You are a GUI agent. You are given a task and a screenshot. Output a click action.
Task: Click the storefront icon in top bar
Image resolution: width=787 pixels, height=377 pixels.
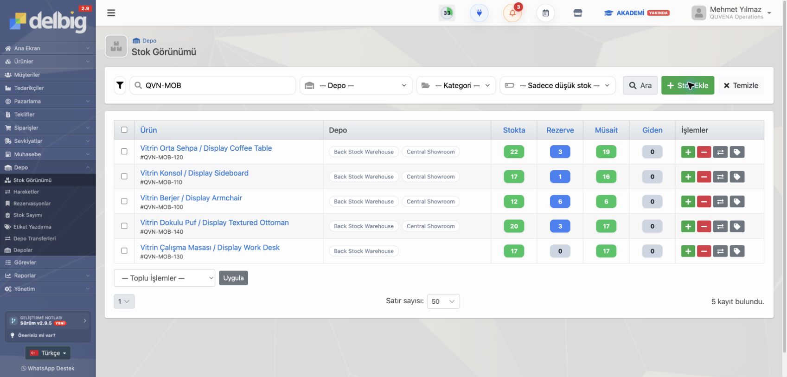pos(578,13)
